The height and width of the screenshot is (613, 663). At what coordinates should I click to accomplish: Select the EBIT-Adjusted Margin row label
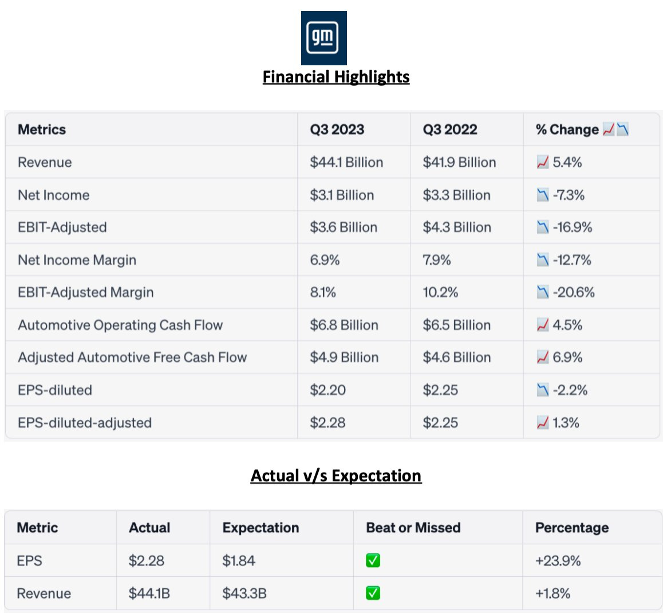[86, 293]
